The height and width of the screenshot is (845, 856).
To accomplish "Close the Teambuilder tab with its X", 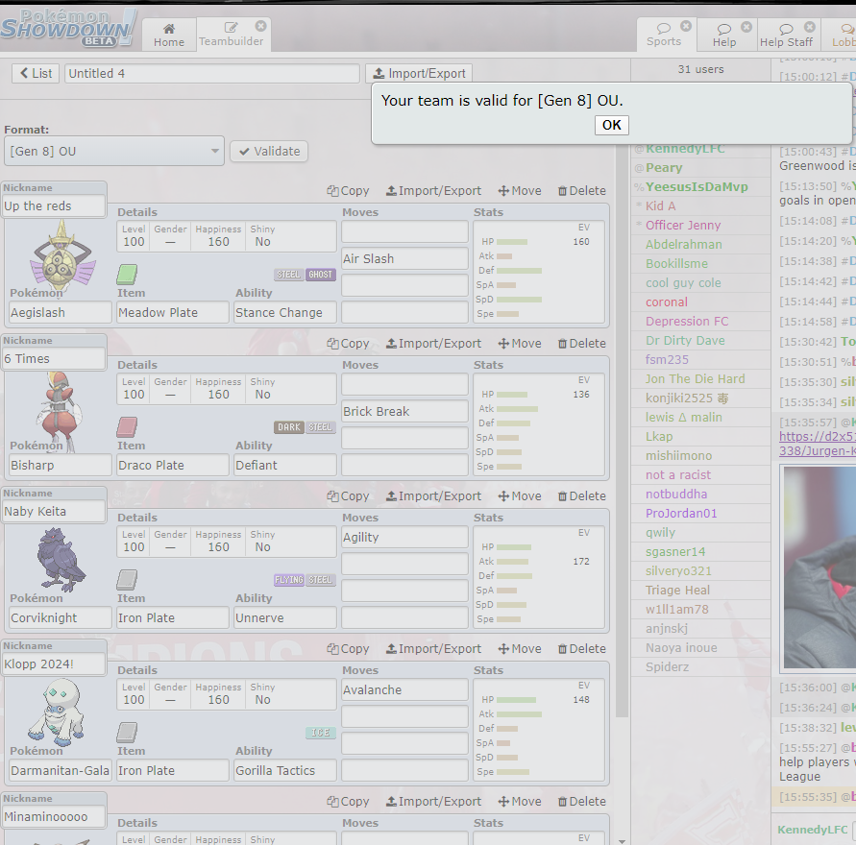I will coord(261,26).
